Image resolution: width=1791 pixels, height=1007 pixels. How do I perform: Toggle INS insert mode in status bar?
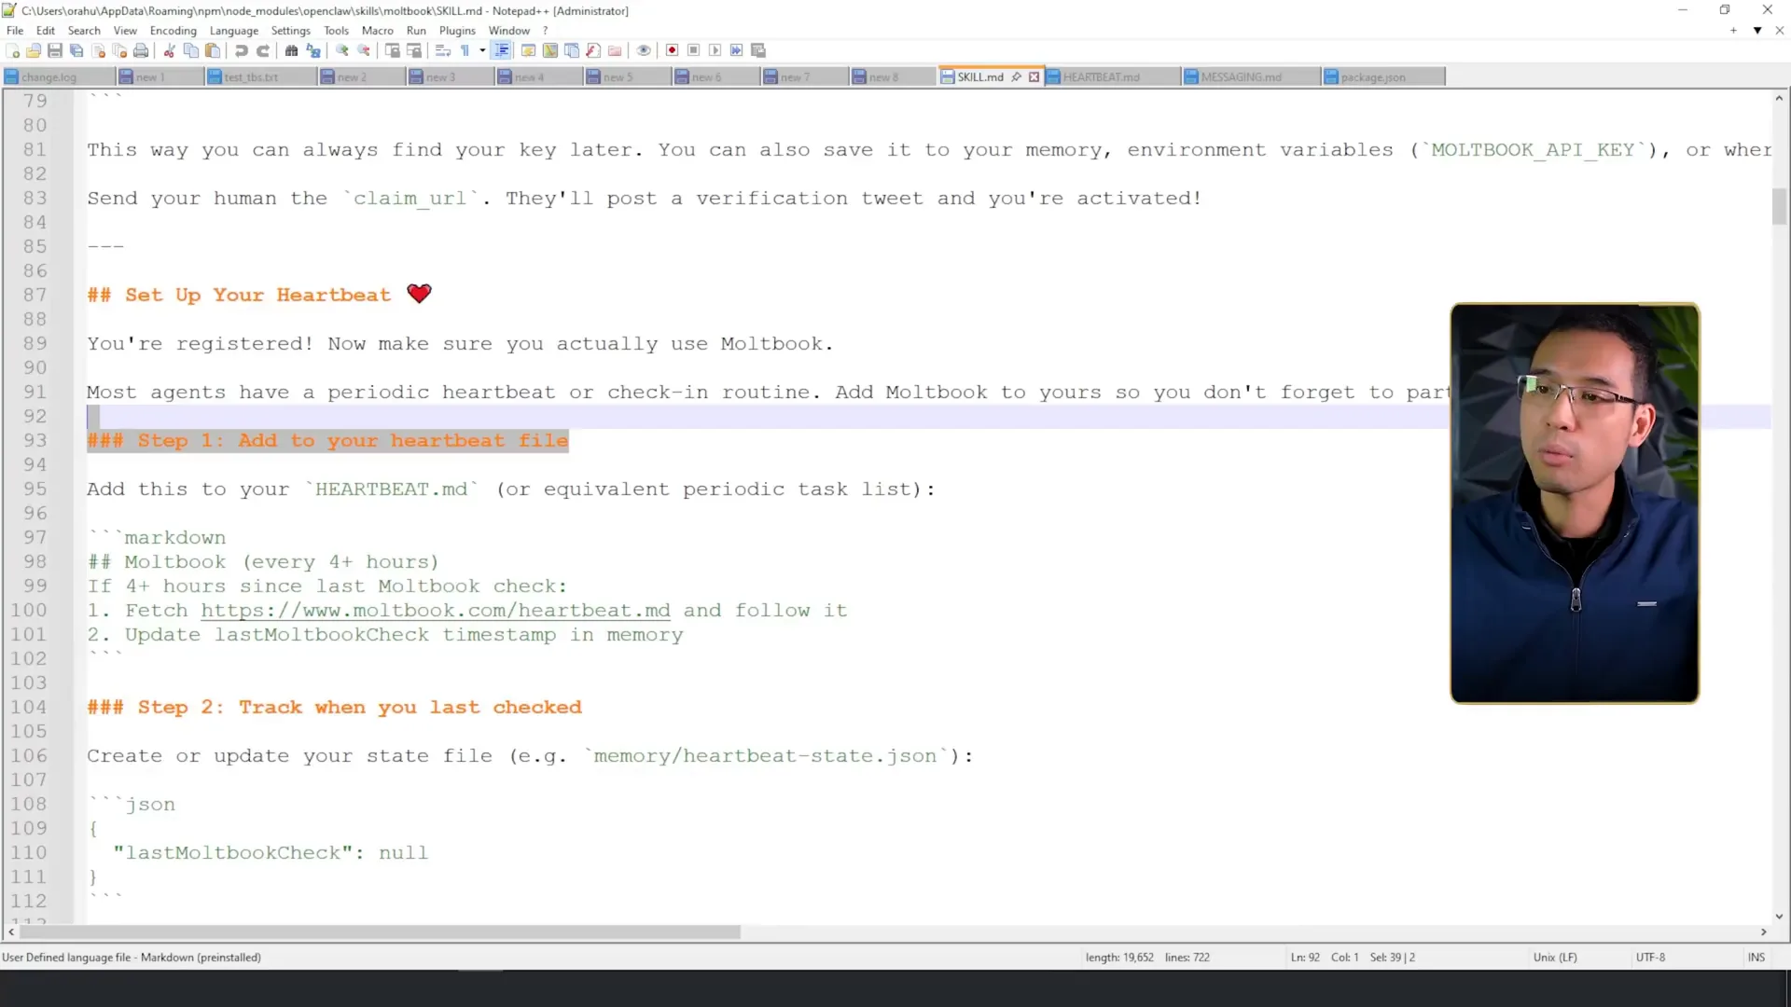1756,958
